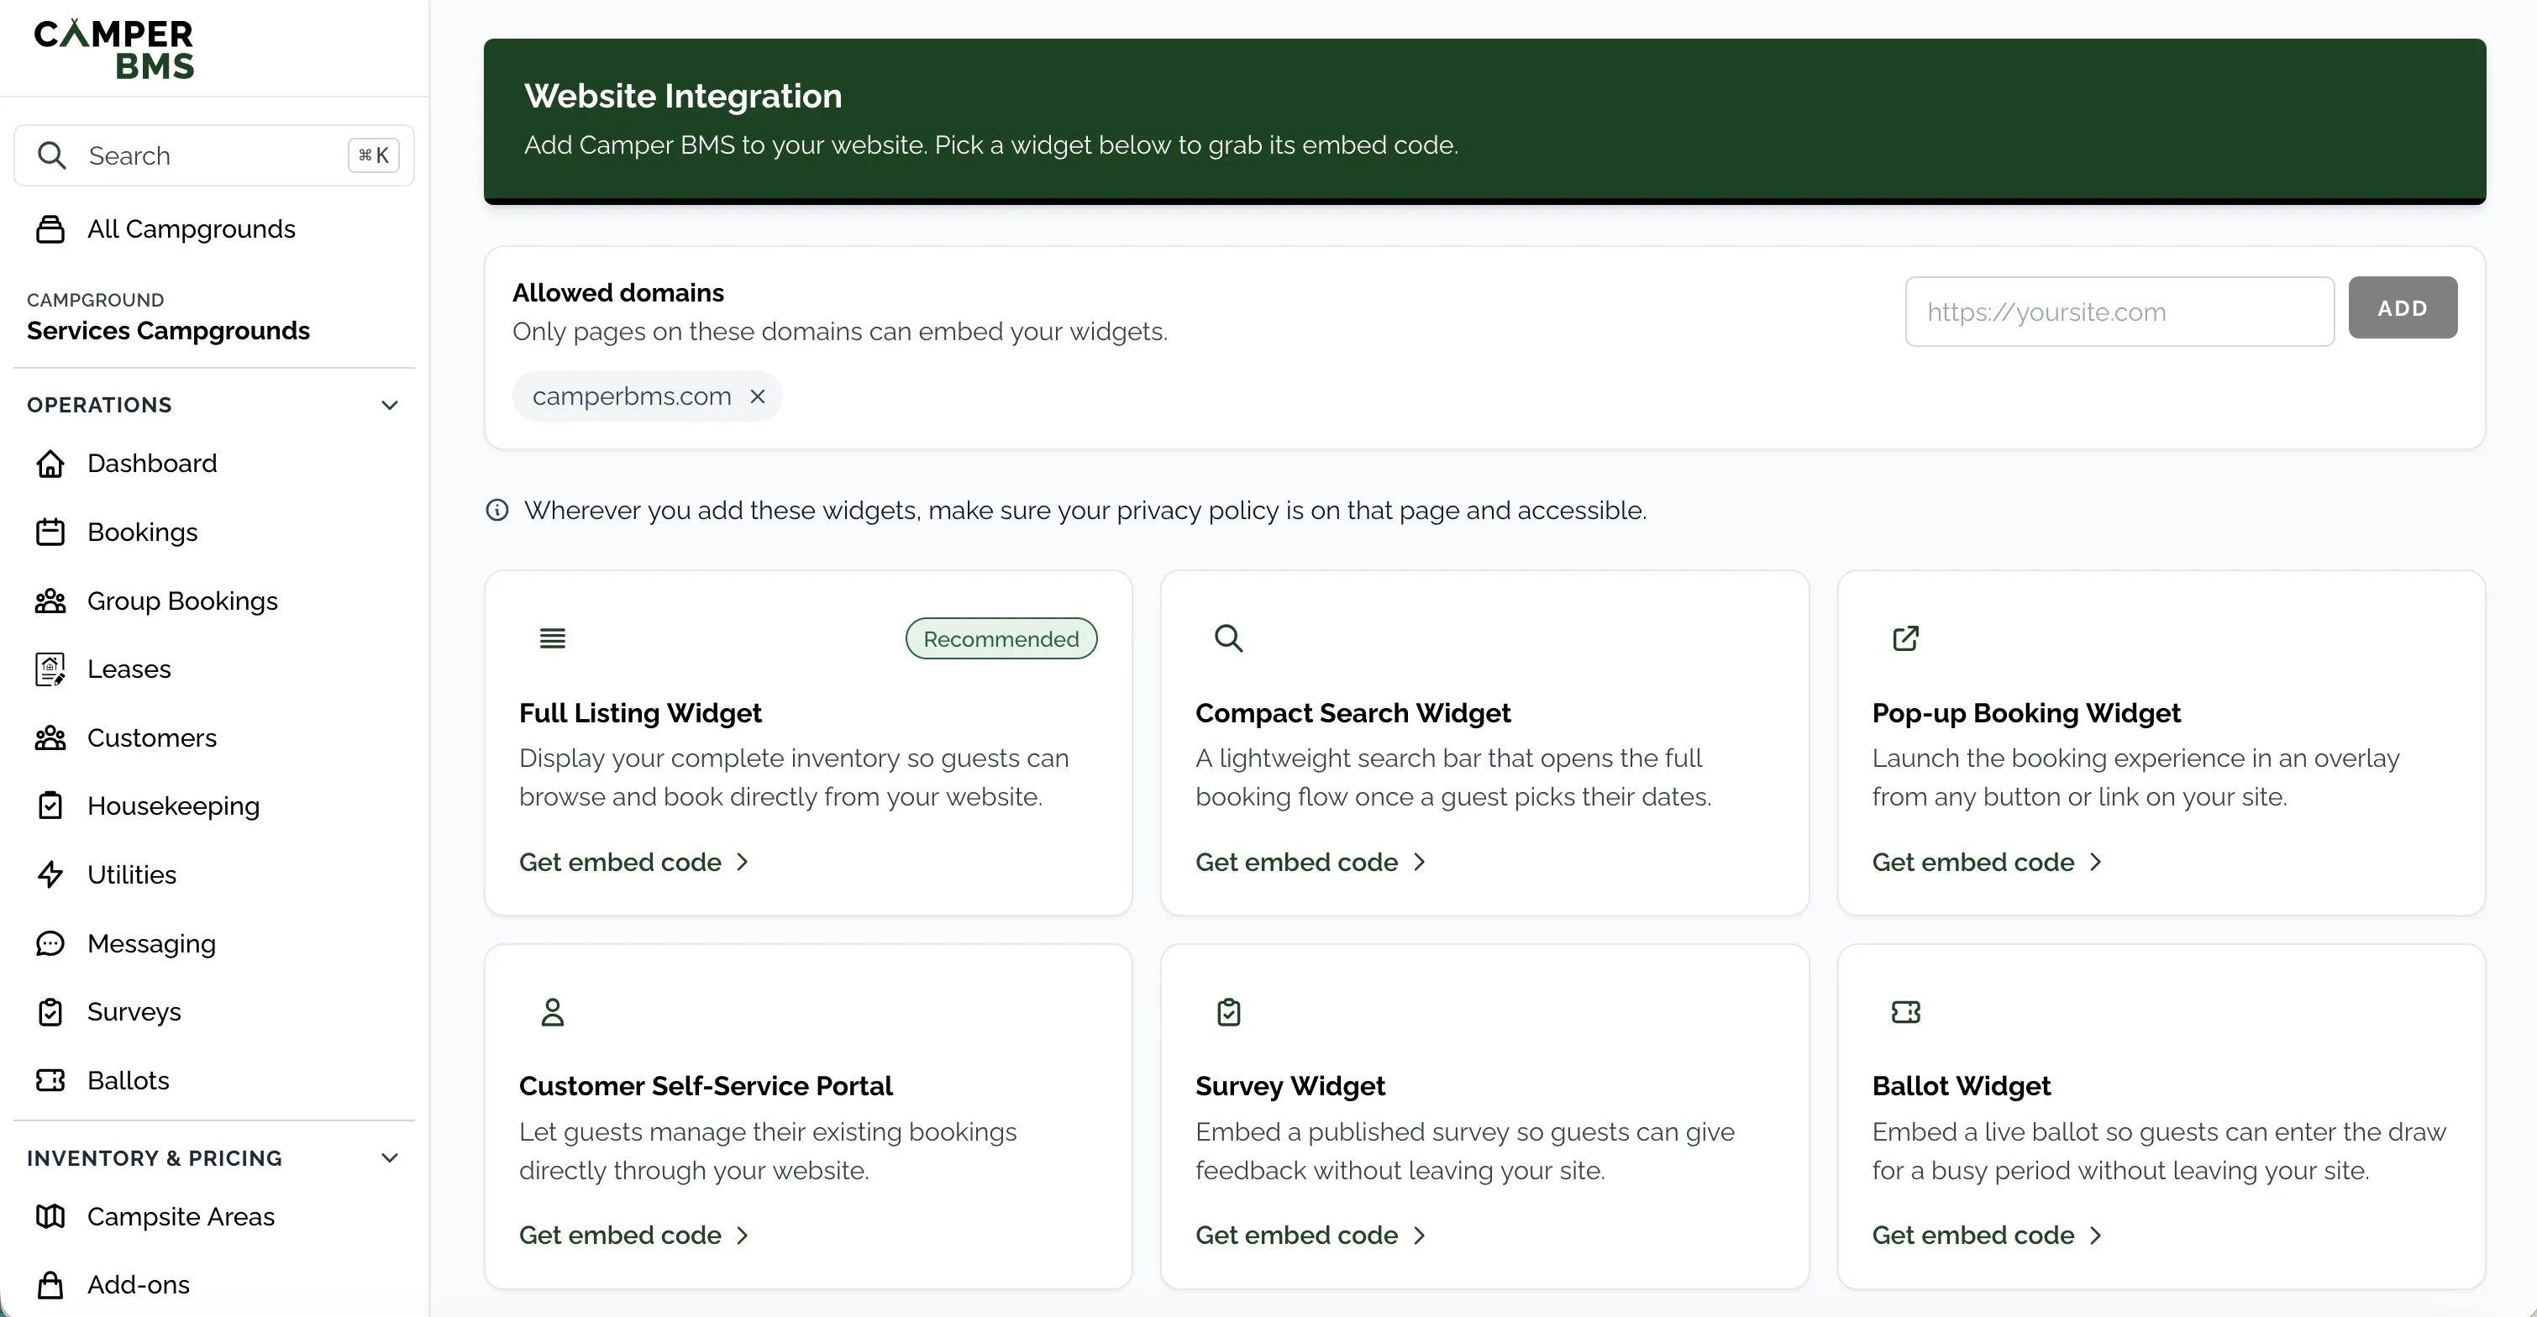Click the Campsite Areas map icon
Screen dimensions: 2537x1317
50,1216
